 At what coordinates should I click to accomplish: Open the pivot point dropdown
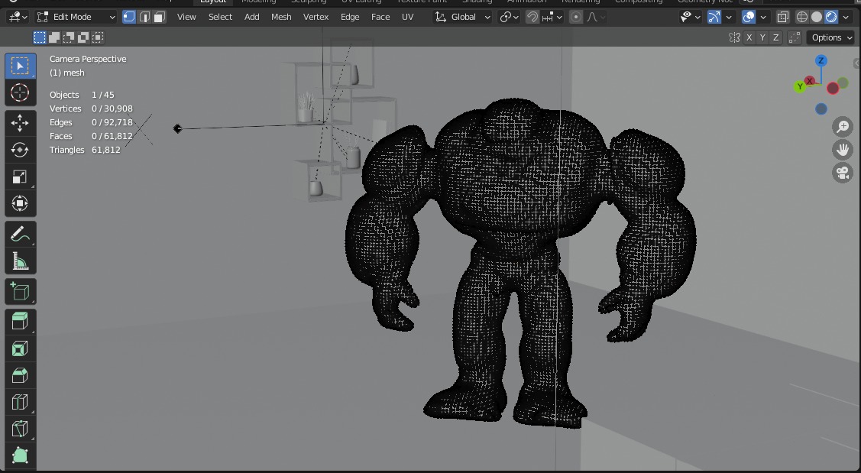point(509,17)
